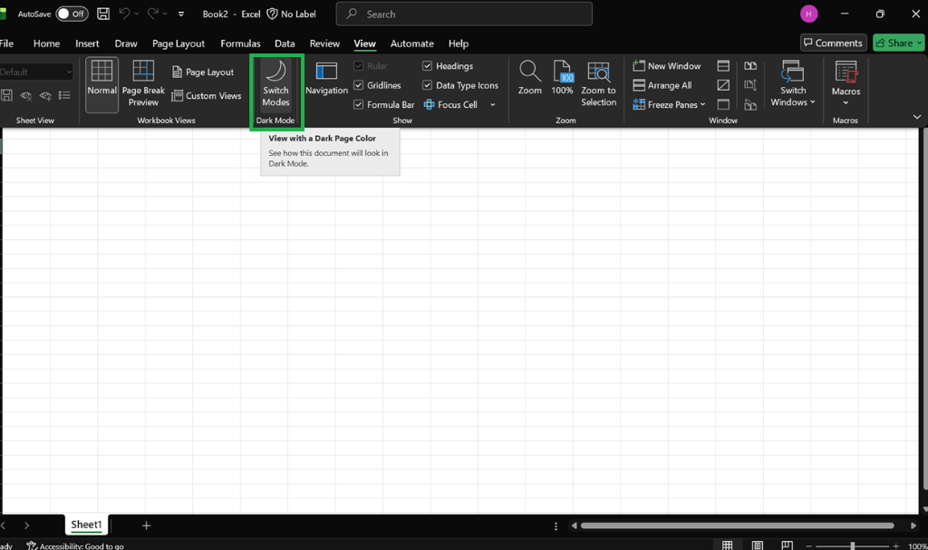This screenshot has height=550, width=928.
Task: Click the Hide window icon
Action: pyautogui.click(x=723, y=85)
